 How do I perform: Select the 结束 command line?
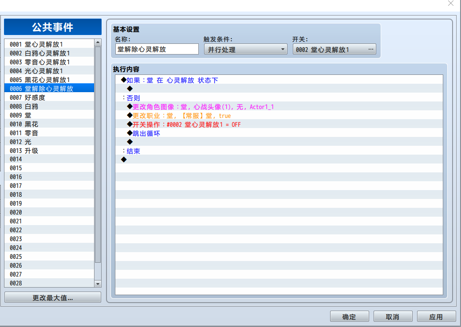[279, 151]
